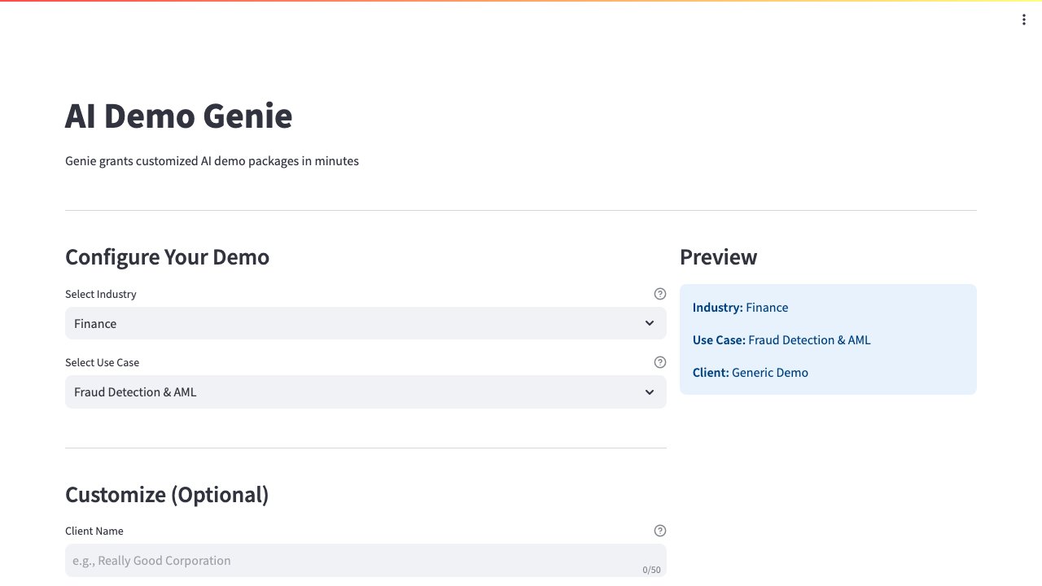This screenshot has height=586, width=1042.
Task: Click the 'Select Industry' field label
Action: click(101, 294)
